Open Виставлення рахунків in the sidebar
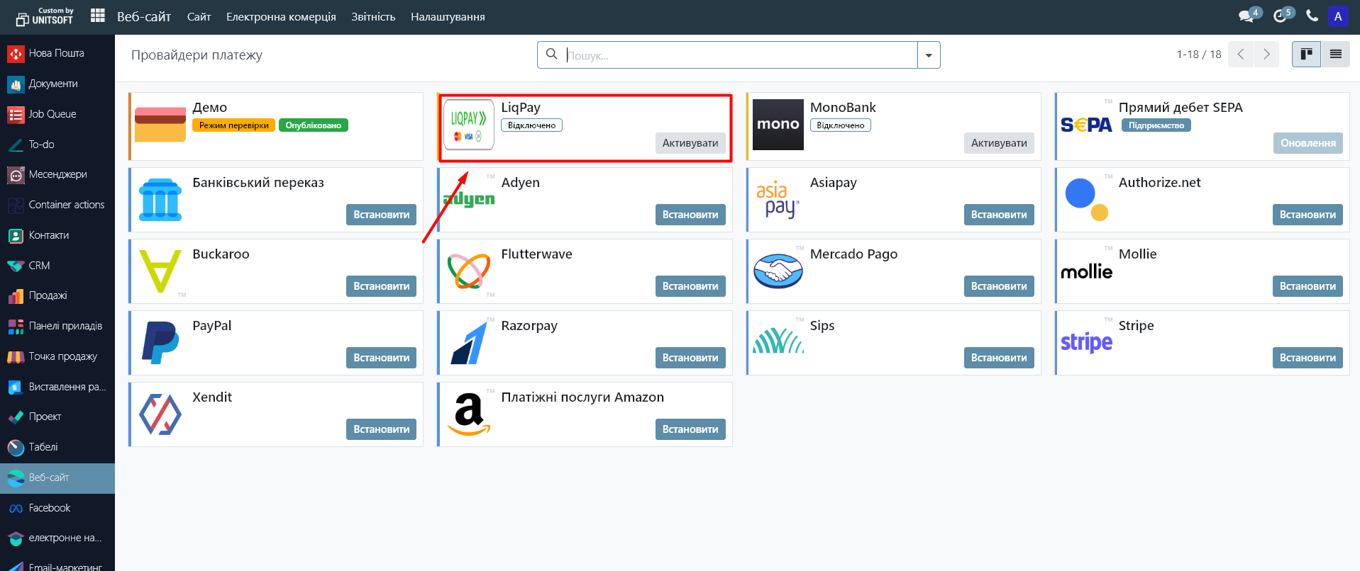This screenshot has height=571, width=1360. 57,387
